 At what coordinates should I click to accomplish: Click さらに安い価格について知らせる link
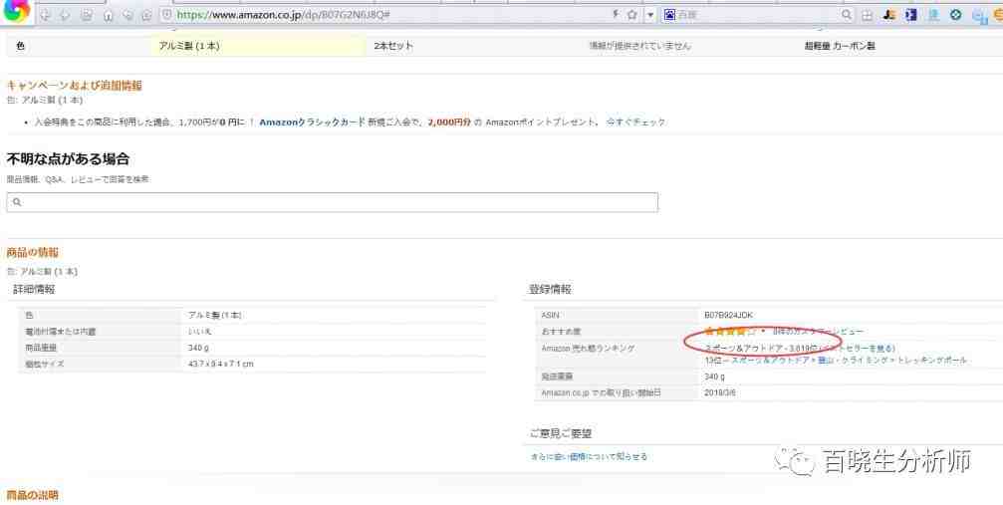[589, 457]
